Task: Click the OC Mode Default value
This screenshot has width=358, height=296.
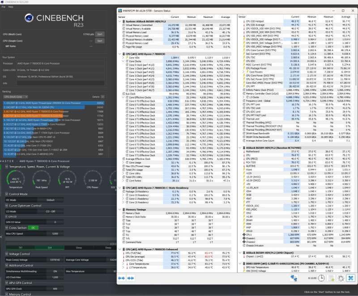Action: tap(51, 200)
